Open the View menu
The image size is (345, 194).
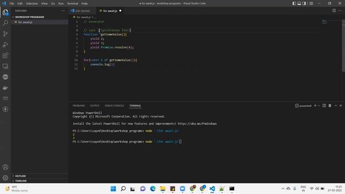tap(44, 4)
